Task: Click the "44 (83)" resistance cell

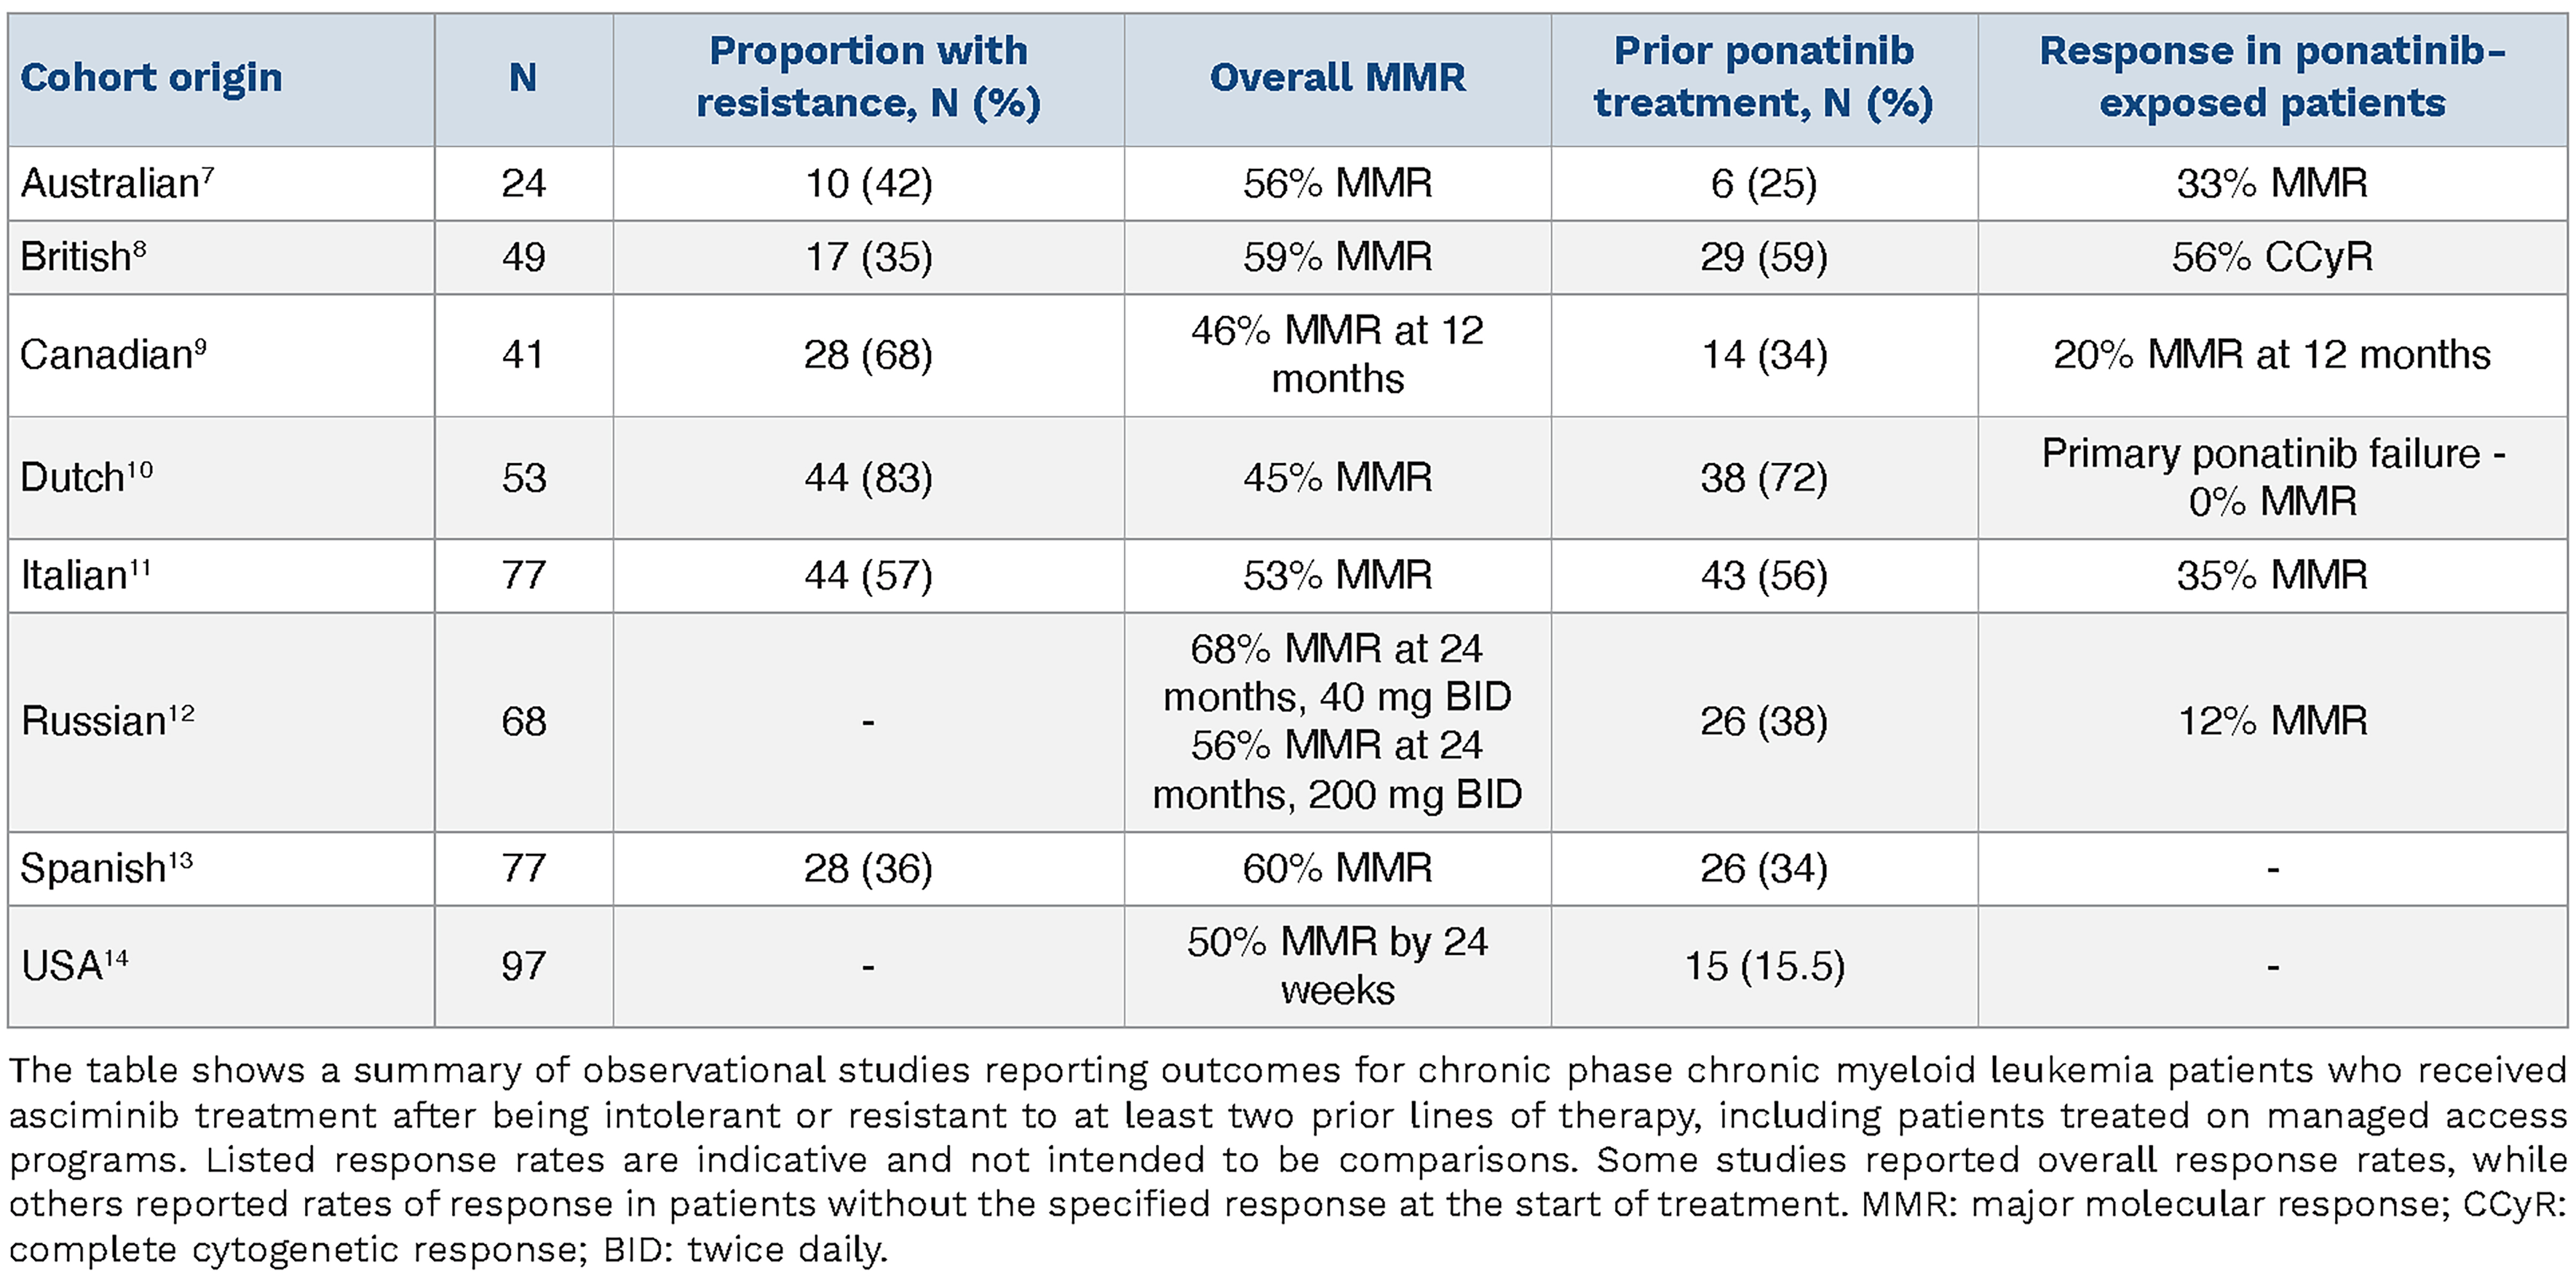Action: 868,478
